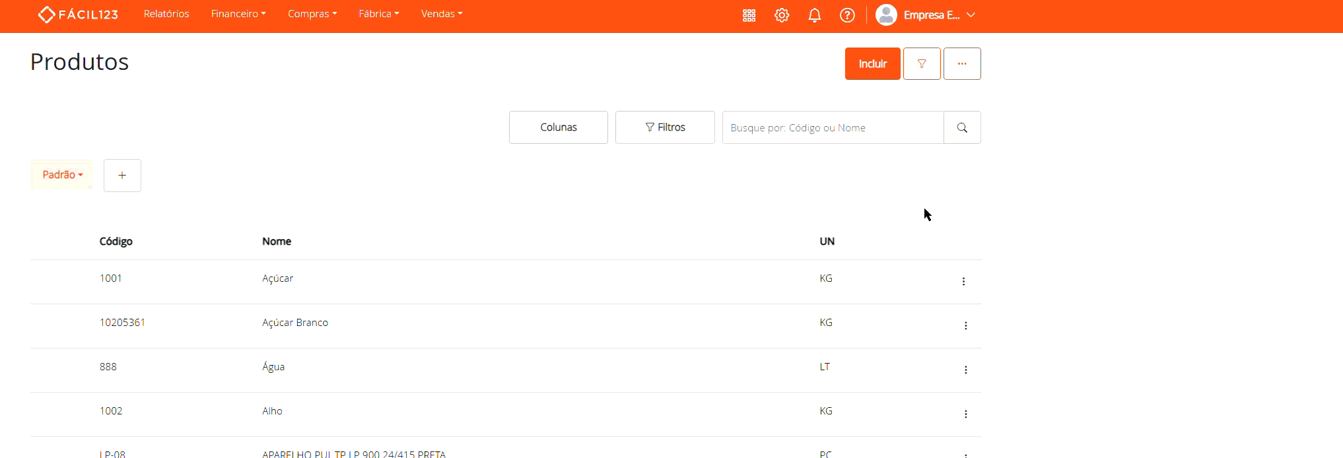Sort by the UN column header

[x=827, y=242]
